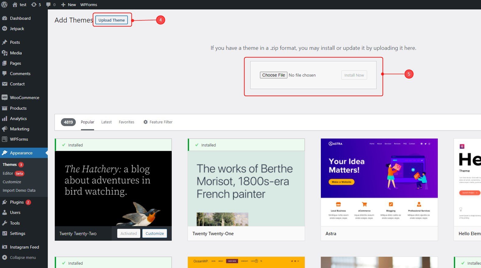Open Customize in the Appearance submenu
Viewport: 481px width, 268px height.
(x=12, y=182)
